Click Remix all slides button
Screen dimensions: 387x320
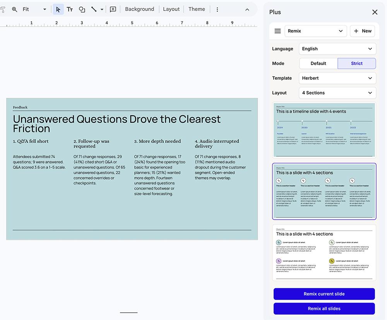[x=324, y=309]
